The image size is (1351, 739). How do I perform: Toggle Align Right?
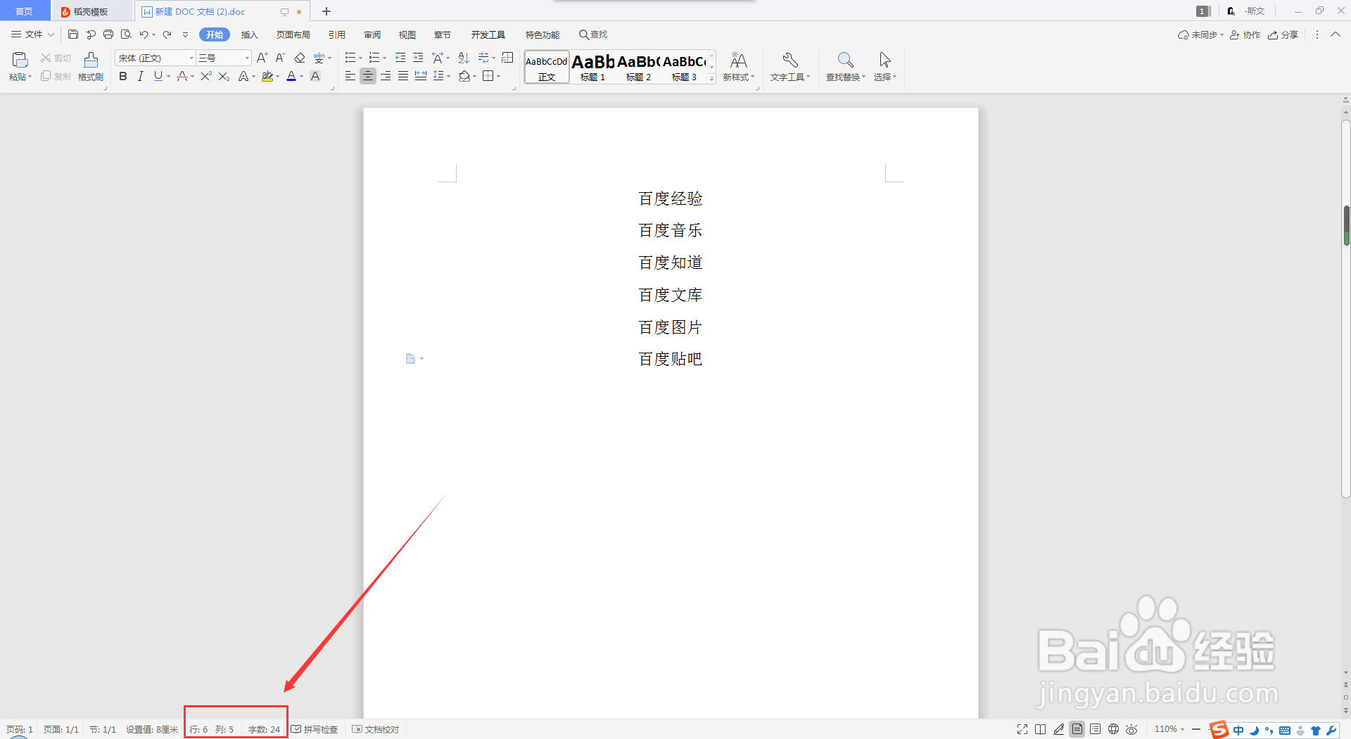click(386, 76)
